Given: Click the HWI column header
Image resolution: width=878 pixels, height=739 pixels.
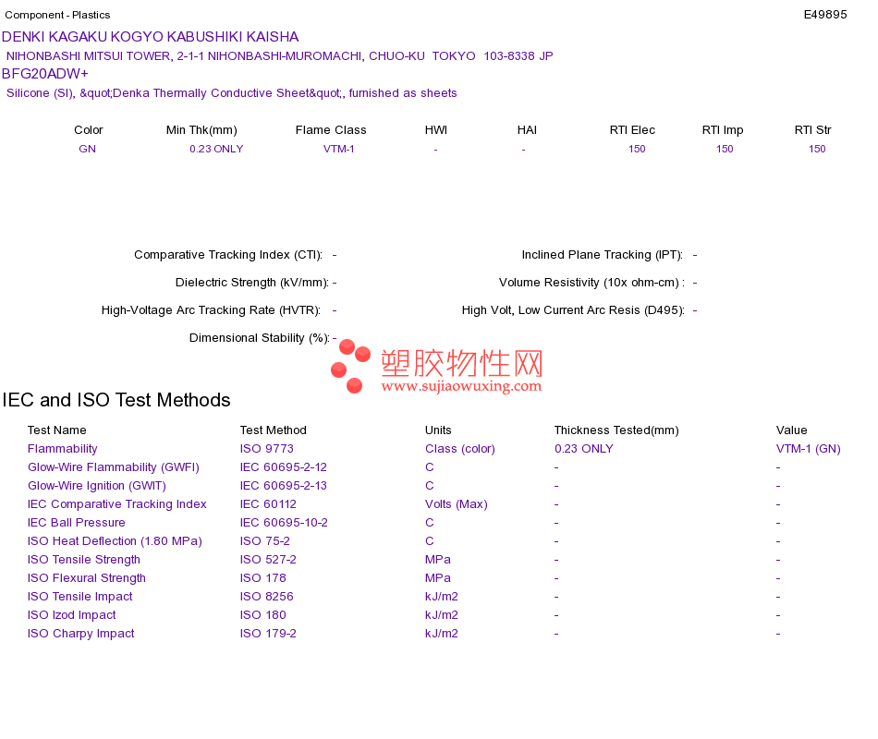Looking at the screenshot, I should [x=436, y=130].
